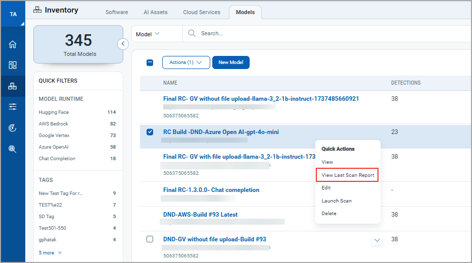Screen dimensions: 472x263
Task: Open the magnifier search icon in sidebar
Action: pos(13,149)
